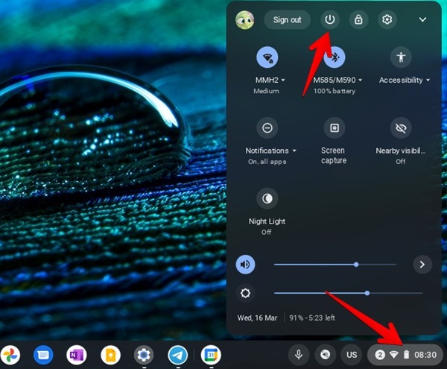Lock the screen with the padlock icon
447x369 pixels.
[x=358, y=19]
